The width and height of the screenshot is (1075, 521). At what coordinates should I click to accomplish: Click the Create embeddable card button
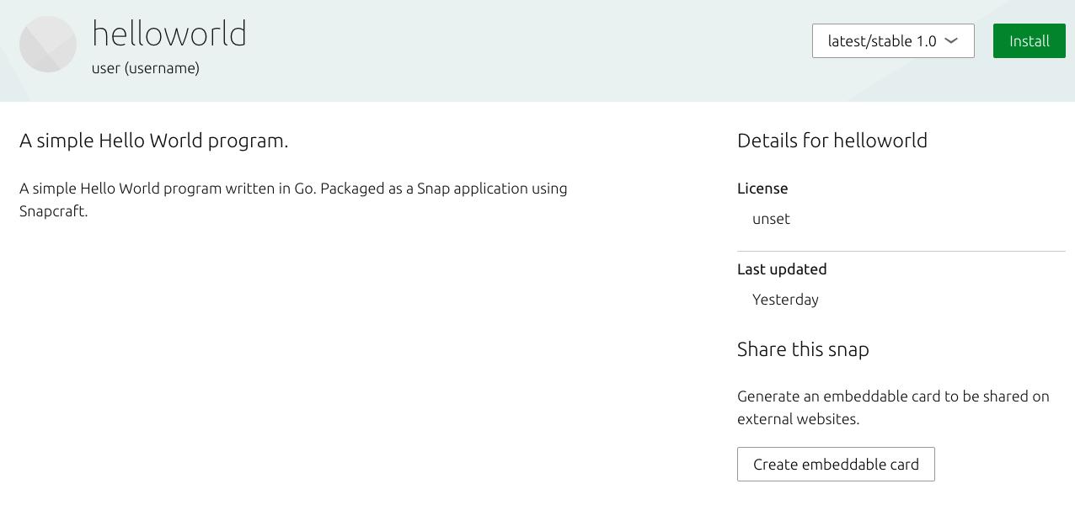[x=835, y=465]
